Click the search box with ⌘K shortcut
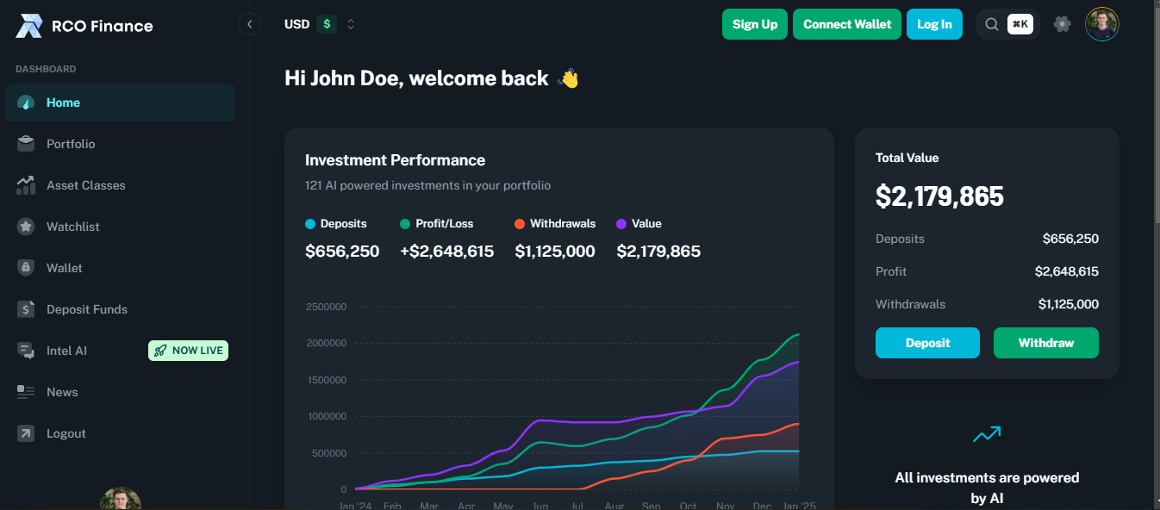The image size is (1160, 510). 1007,24
